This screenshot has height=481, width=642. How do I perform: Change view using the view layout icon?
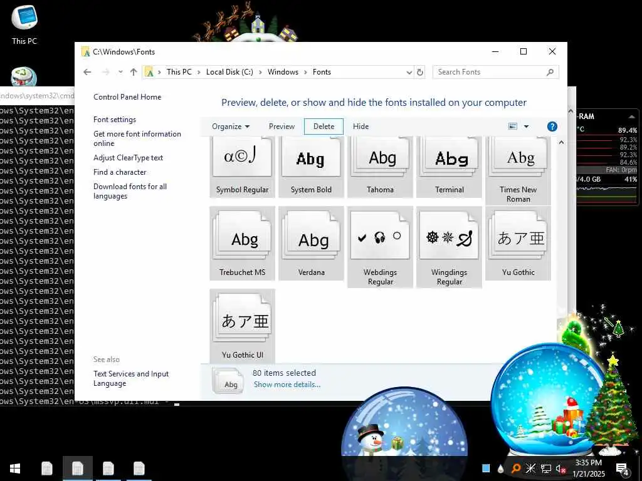coord(513,127)
